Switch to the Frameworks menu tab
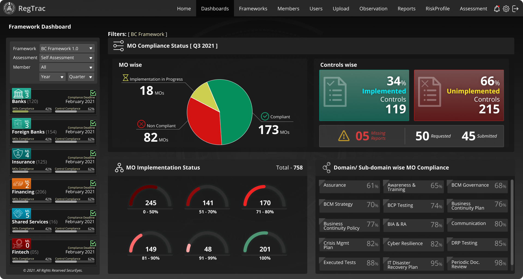 pos(253,9)
